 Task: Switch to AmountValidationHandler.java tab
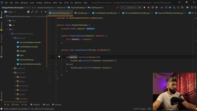137,13
